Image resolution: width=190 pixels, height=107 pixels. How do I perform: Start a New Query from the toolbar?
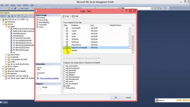[x=23, y=9]
